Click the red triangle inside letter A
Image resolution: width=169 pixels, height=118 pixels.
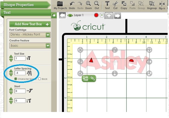(91, 60)
